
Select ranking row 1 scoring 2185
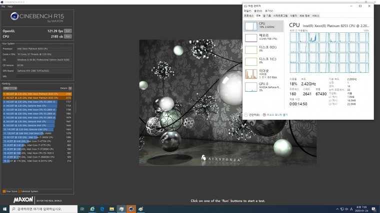[x=37, y=94]
